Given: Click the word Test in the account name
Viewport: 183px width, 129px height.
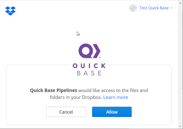Looking at the screenshot, I should [143, 8].
